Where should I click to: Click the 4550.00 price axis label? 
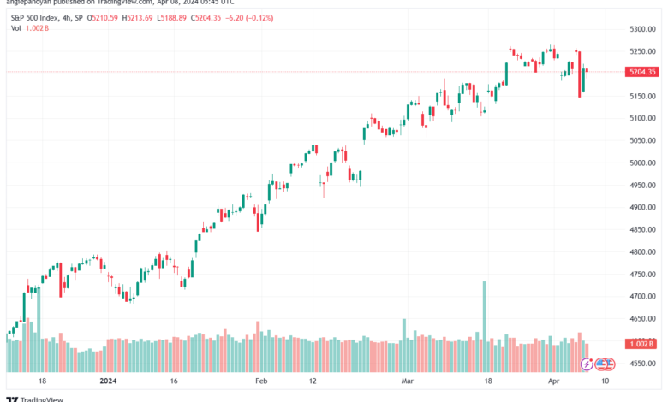(640, 364)
